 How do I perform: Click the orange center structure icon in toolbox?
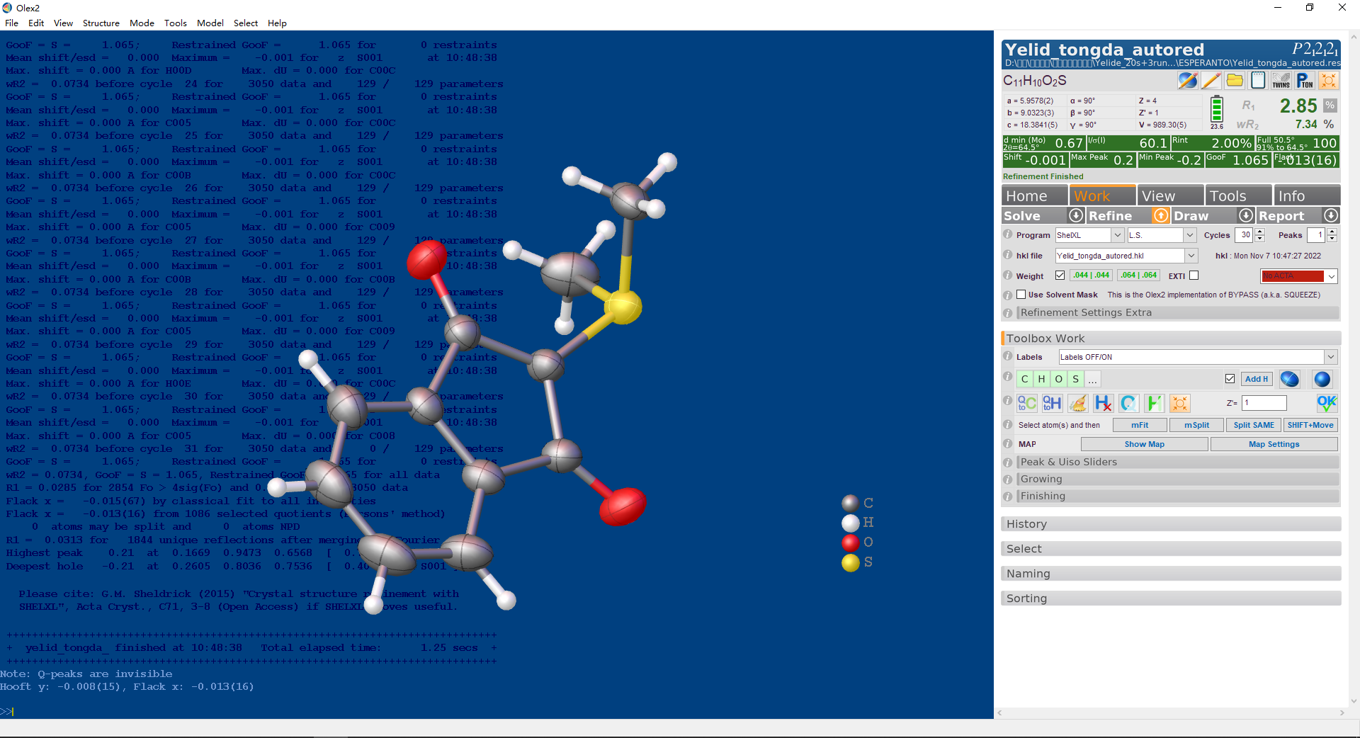point(1180,404)
